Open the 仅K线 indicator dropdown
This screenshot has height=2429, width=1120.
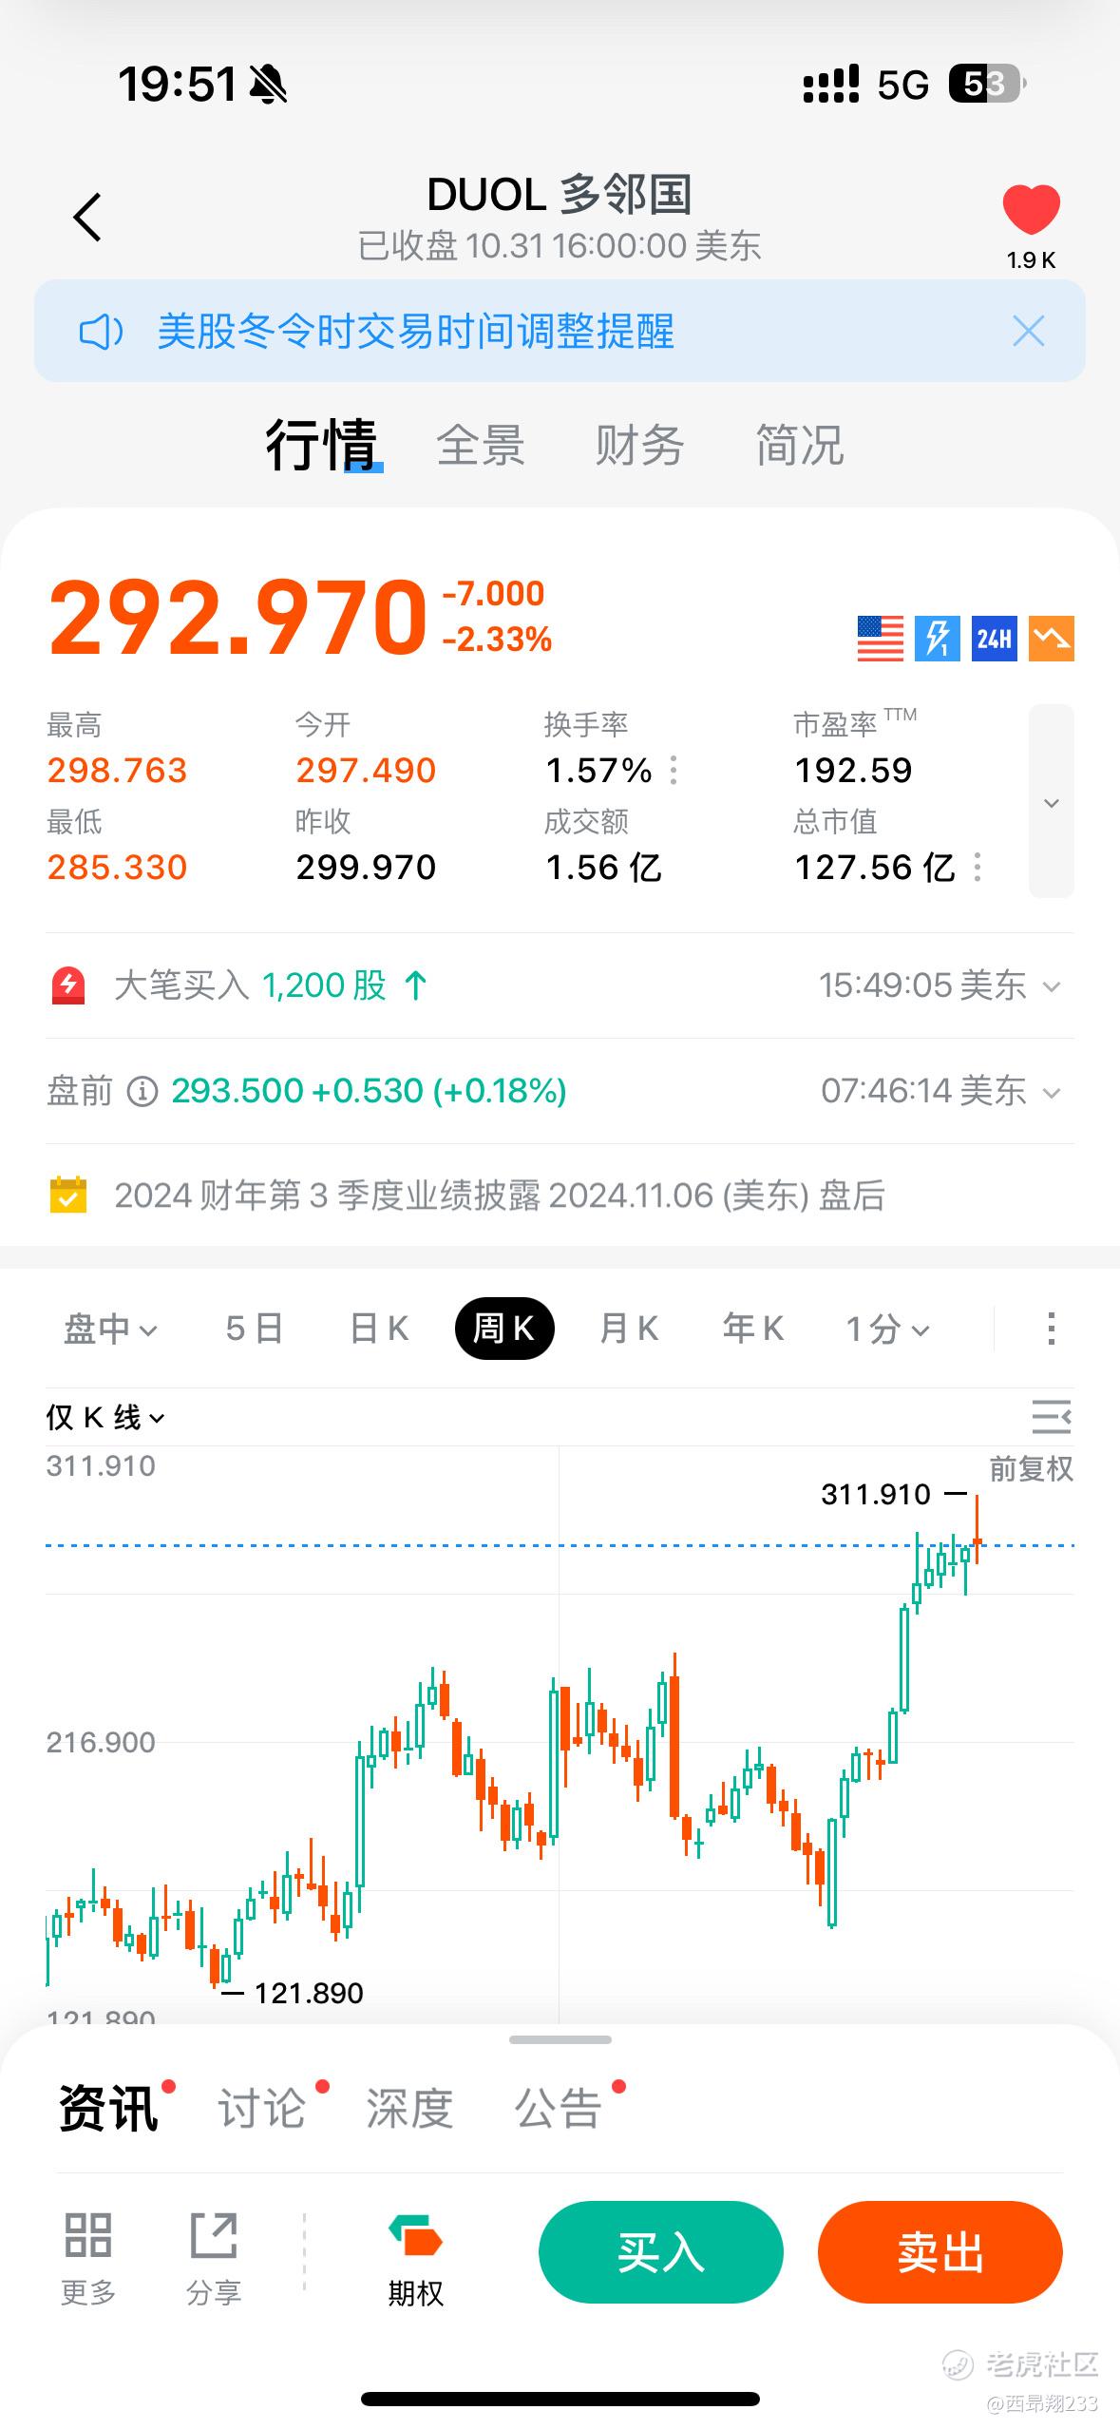tap(105, 1418)
